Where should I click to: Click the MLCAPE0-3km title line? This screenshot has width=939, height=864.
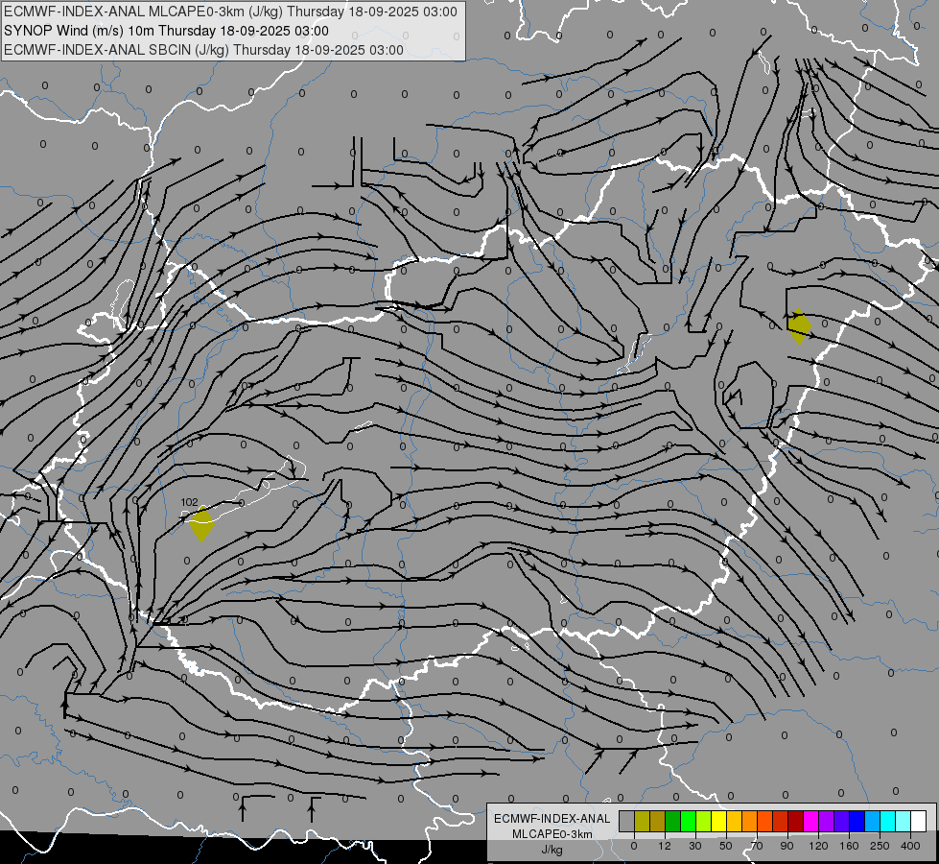click(x=230, y=12)
